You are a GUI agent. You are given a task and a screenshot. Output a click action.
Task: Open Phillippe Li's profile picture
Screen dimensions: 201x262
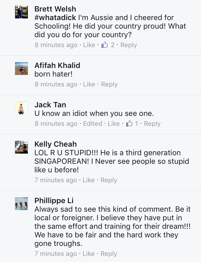(x=21, y=204)
